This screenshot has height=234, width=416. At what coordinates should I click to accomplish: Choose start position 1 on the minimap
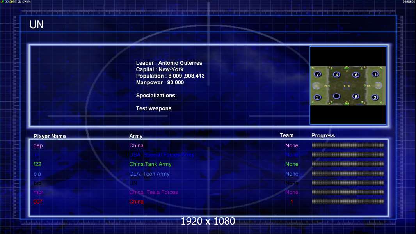pos(375,74)
